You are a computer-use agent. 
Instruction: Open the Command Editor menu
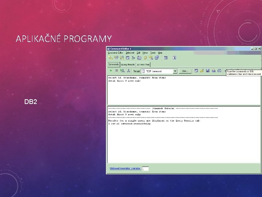(115, 53)
